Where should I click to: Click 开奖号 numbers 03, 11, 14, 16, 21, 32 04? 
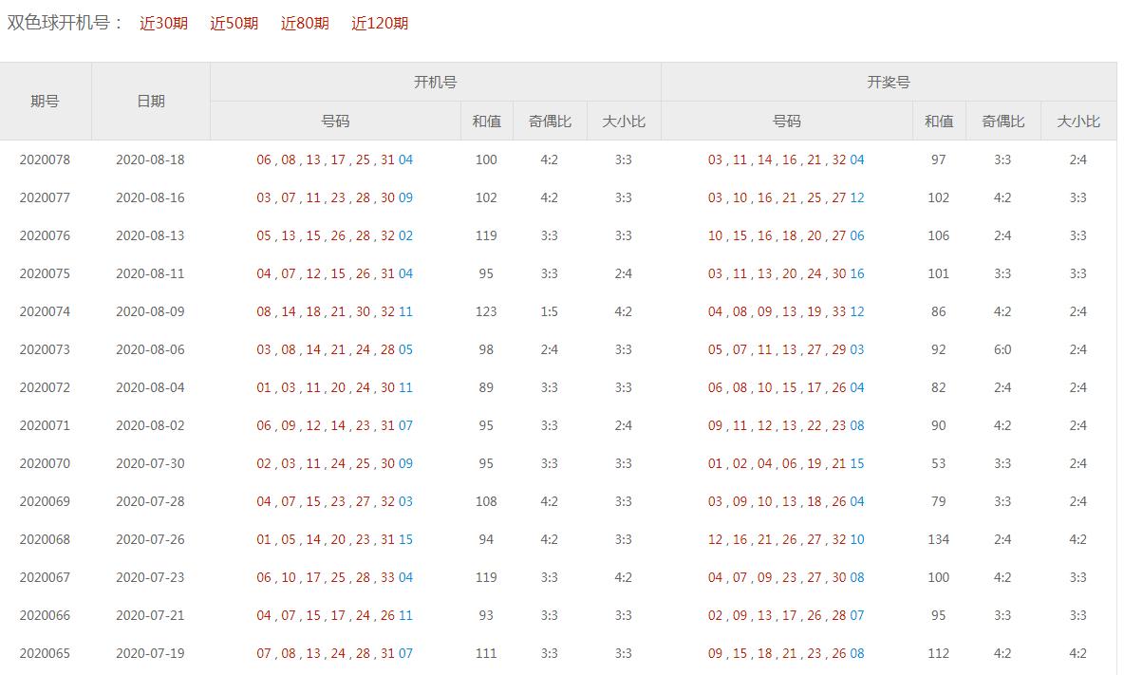786,159
